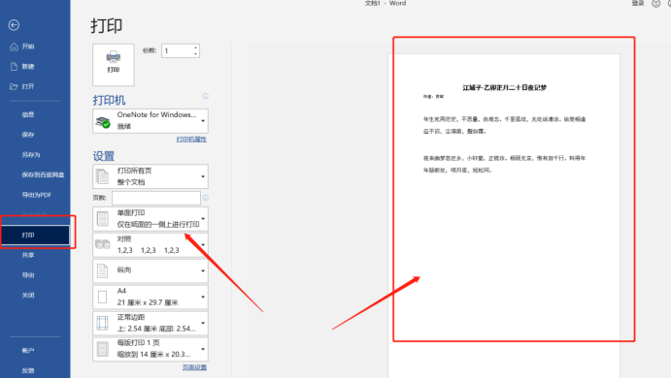Expand the 对照 collation dropdown arrow

point(203,245)
